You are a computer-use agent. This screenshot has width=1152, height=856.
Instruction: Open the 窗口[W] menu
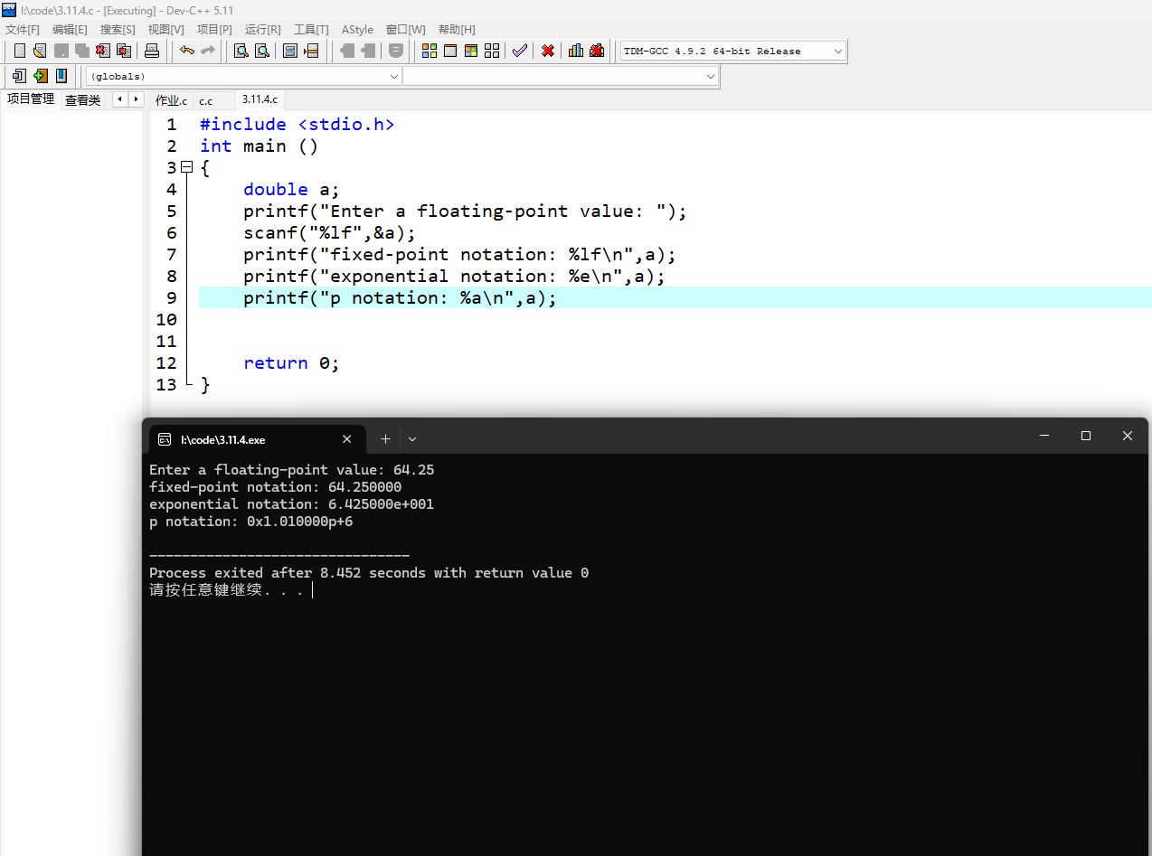point(405,30)
